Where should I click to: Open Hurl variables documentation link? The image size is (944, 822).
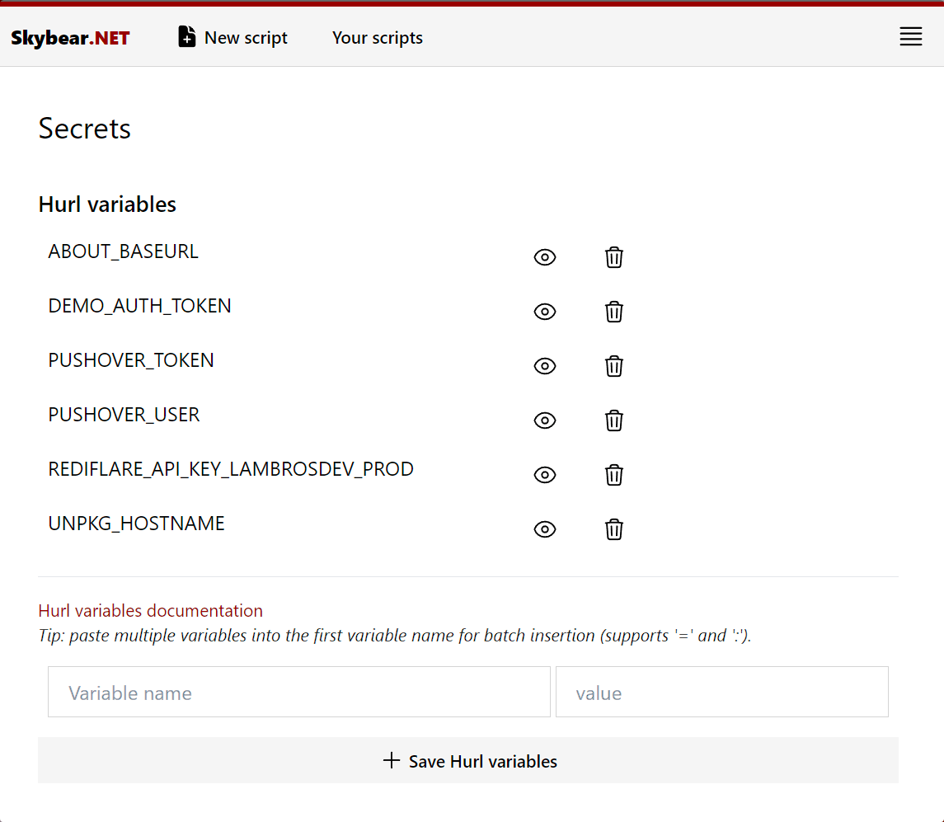pyautogui.click(x=151, y=611)
